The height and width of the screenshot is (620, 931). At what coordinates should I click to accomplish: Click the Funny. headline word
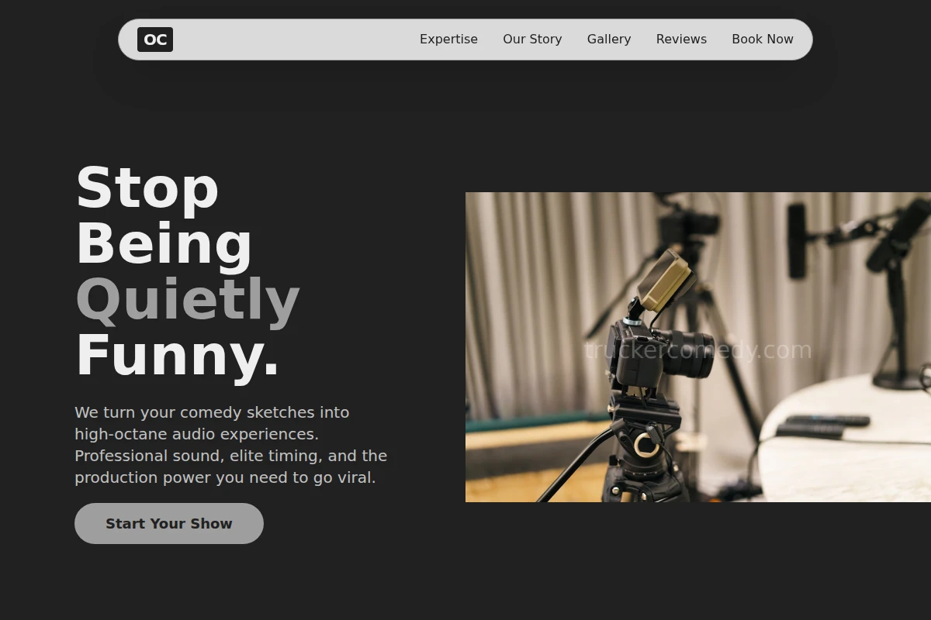coord(178,356)
